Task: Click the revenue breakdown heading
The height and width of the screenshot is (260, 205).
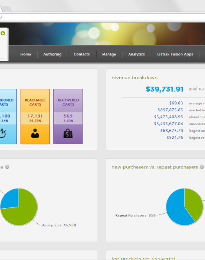Action: click(x=134, y=78)
